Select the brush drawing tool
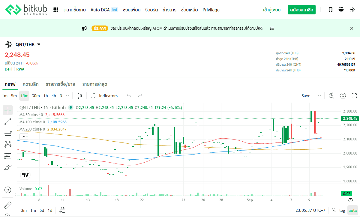Screen dimensions: 360x219 [x=8, y=167]
